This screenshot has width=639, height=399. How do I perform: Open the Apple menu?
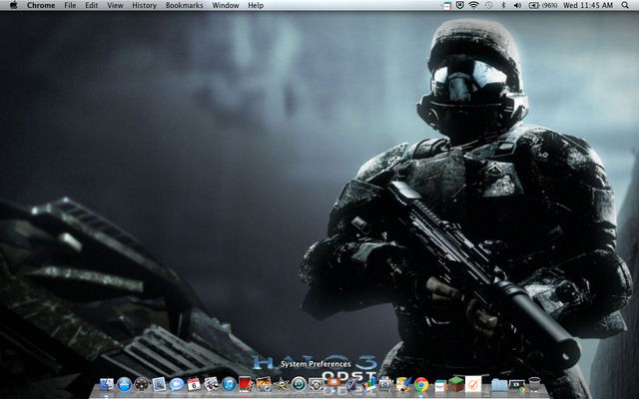pyautogui.click(x=13, y=5)
